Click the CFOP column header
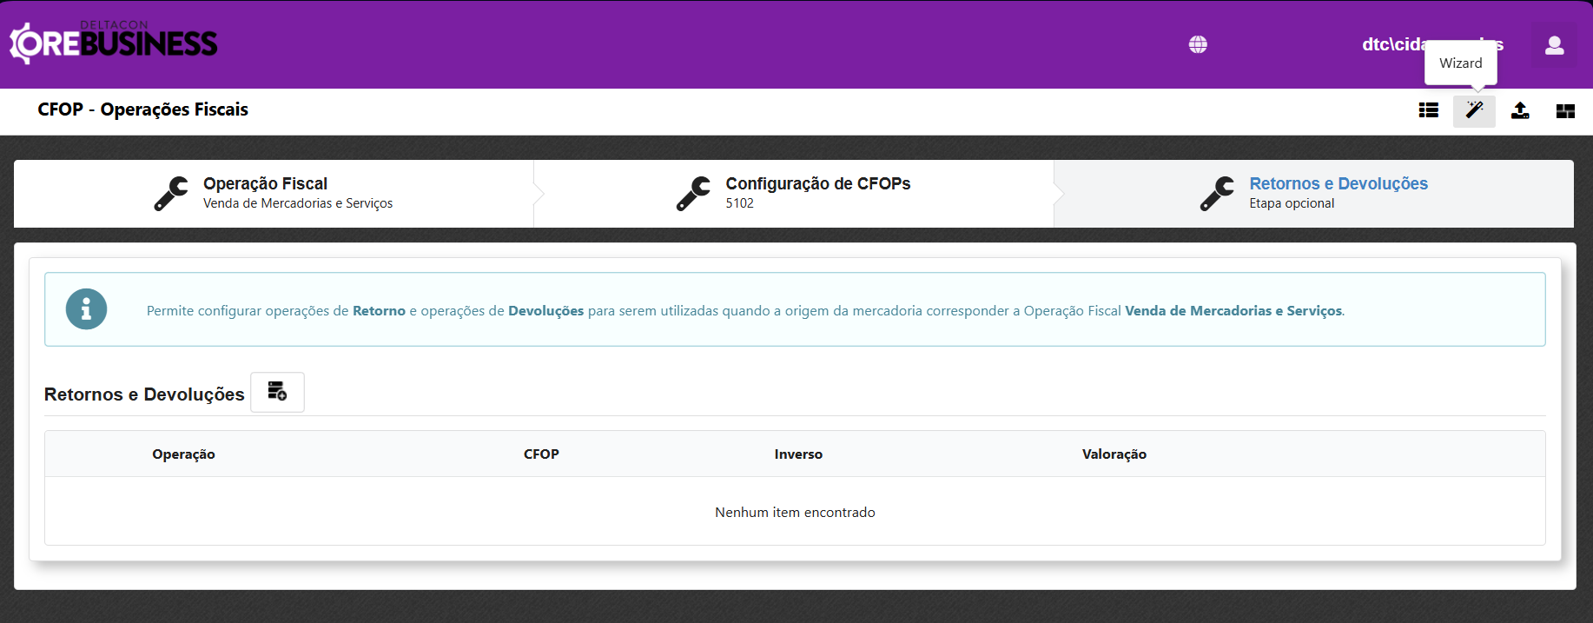Image resolution: width=1593 pixels, height=623 pixels. 541,454
